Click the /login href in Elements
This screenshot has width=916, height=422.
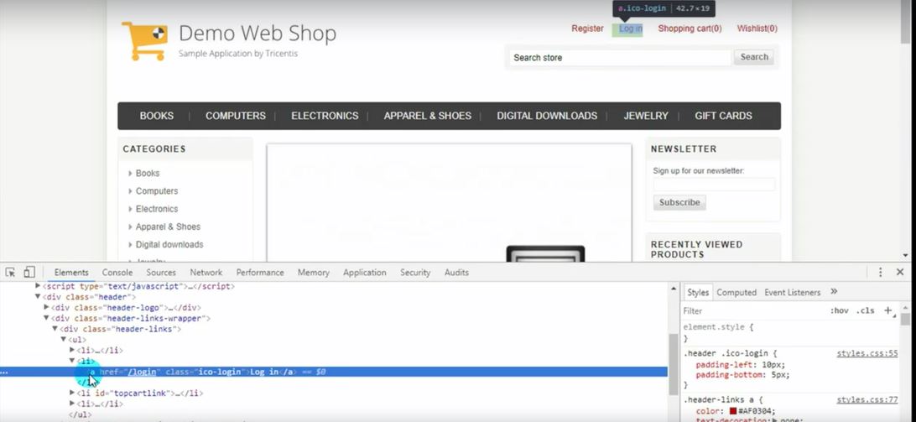pyautogui.click(x=143, y=372)
